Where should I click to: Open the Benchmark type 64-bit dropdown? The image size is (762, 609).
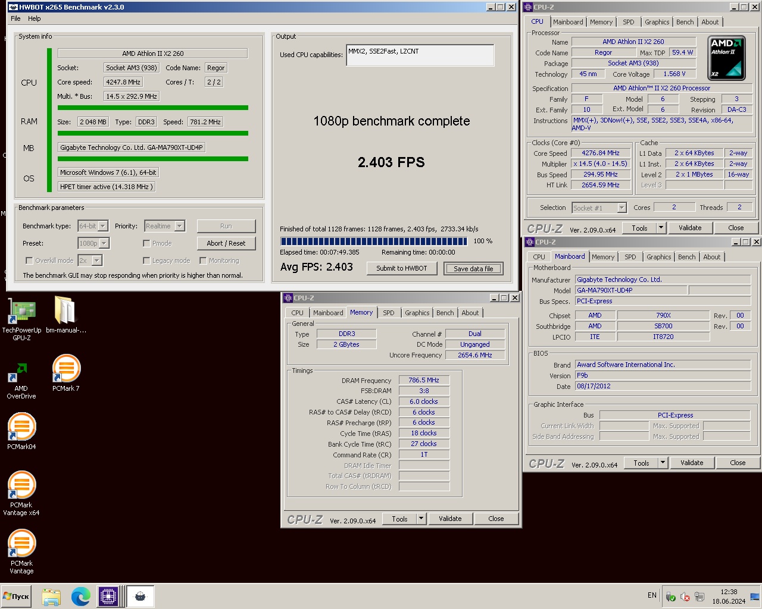pyautogui.click(x=103, y=226)
